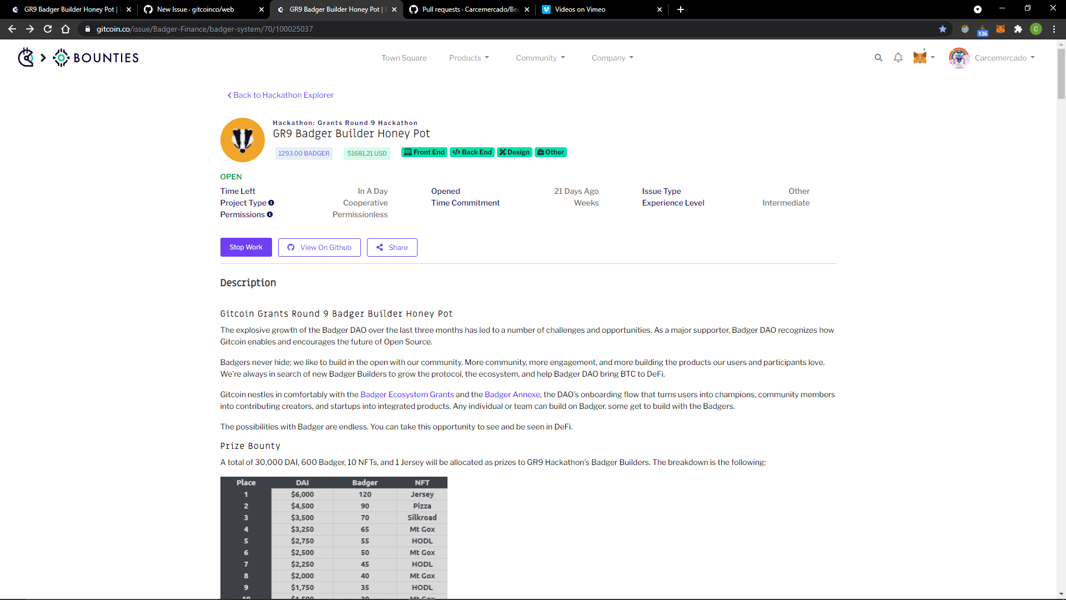
Task: Click the Share button
Action: 392,247
